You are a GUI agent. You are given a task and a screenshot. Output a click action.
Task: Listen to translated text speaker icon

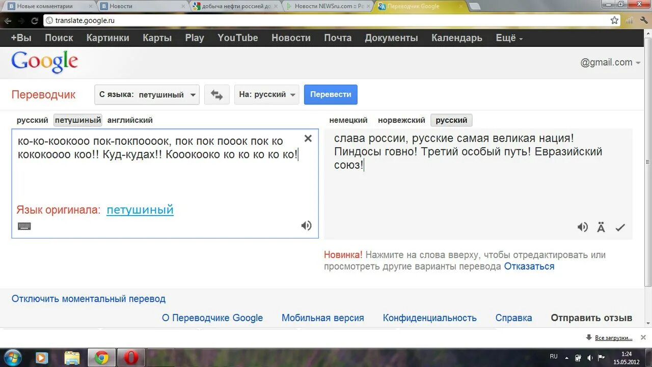point(583,227)
